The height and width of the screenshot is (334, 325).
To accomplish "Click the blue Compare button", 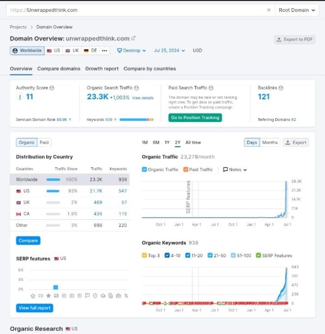I will click(28, 241).
